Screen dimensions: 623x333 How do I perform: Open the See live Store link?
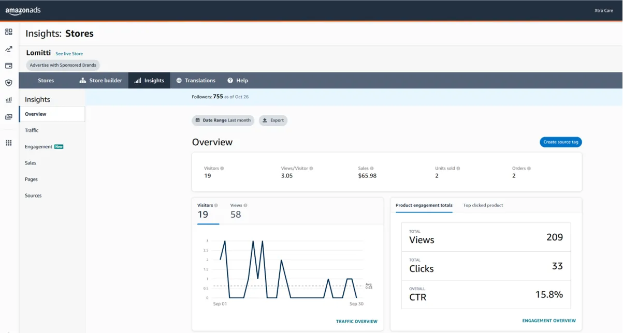[x=69, y=54]
